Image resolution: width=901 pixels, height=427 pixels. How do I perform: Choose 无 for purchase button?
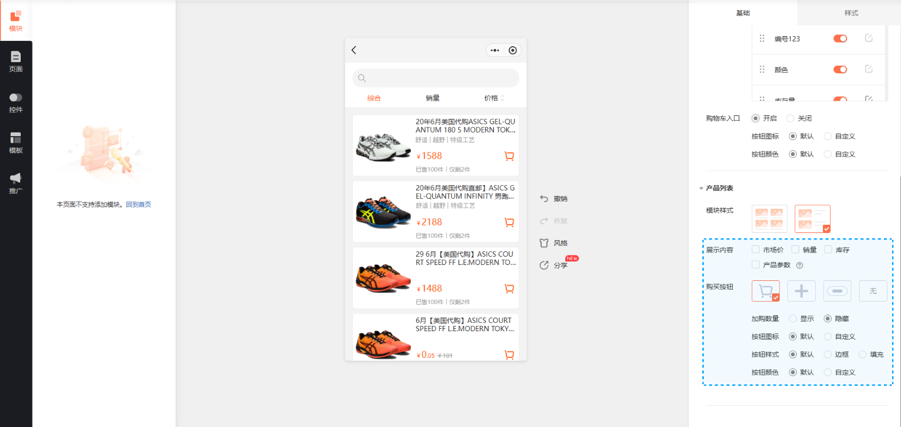click(873, 291)
